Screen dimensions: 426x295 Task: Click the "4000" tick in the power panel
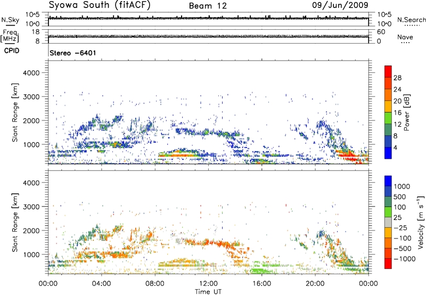pos(31,73)
